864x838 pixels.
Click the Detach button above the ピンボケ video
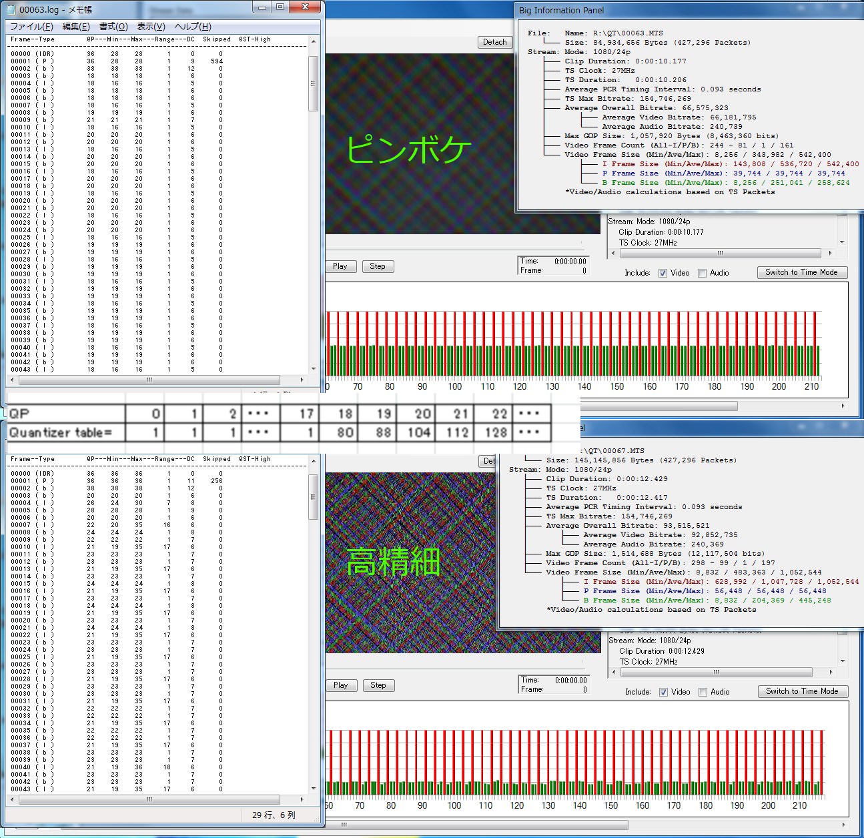coord(494,42)
